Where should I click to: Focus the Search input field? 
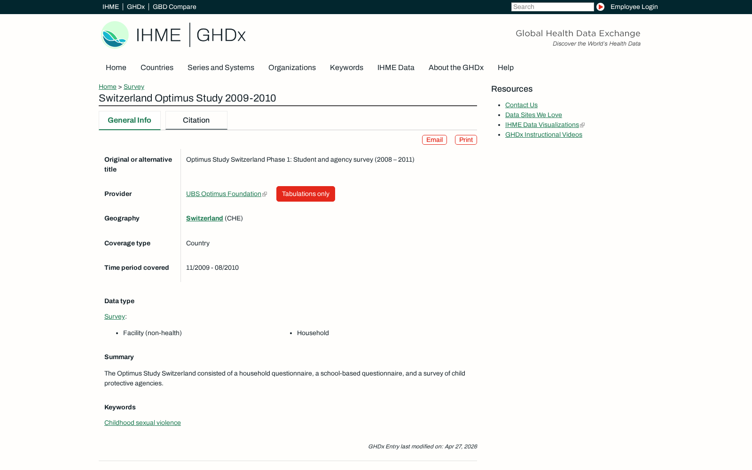point(552,7)
